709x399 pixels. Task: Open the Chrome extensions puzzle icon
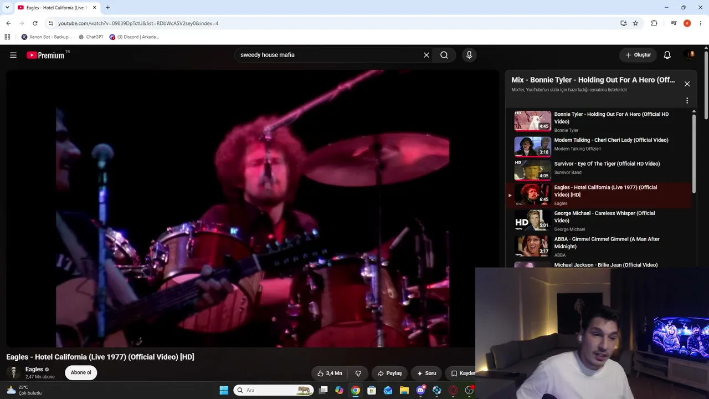(654, 23)
